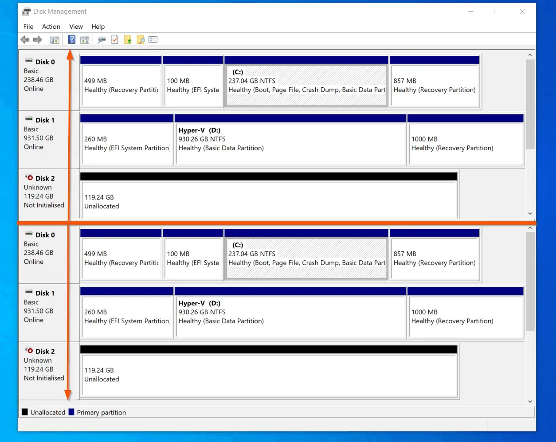Click the Forward arrow toolbar icon
Viewport: 556px width, 442px height.
coord(38,40)
